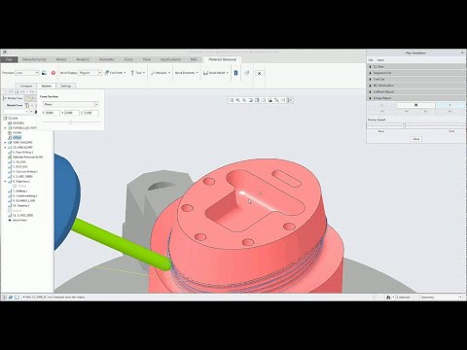Open the Analysis ribbon tab

point(83,59)
